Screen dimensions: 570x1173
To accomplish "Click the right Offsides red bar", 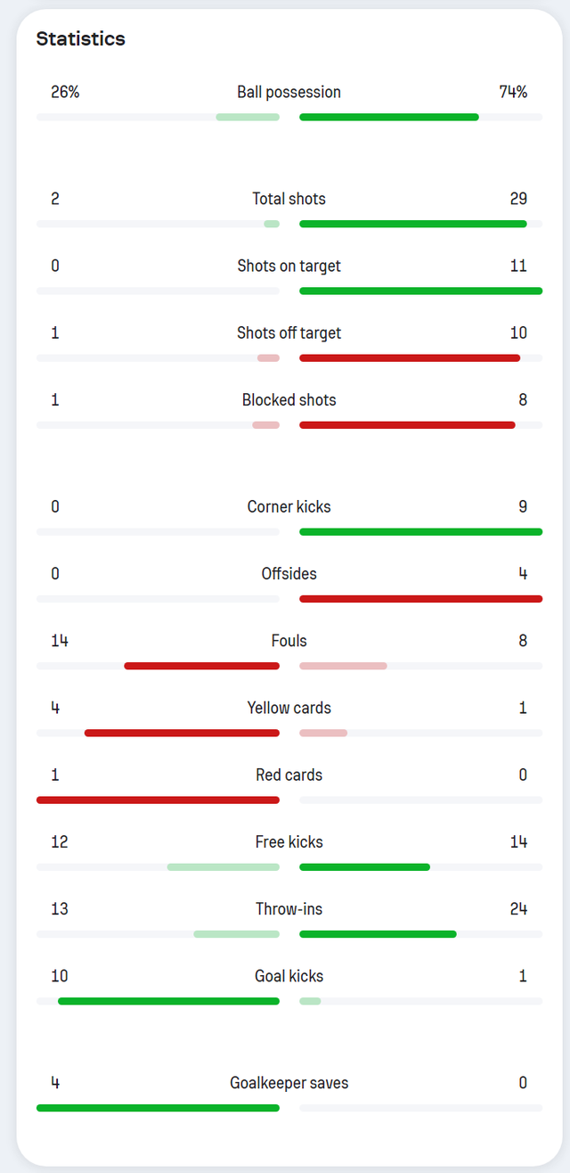I will pos(420,599).
